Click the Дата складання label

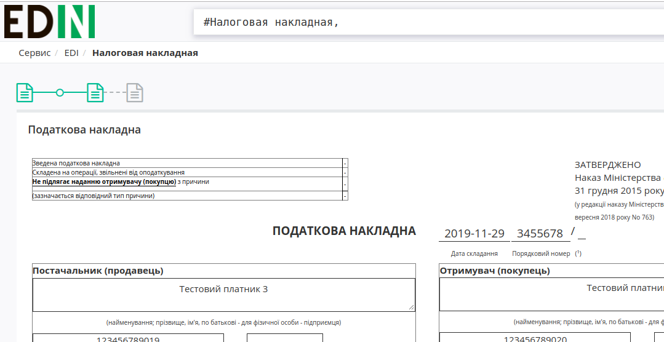click(x=474, y=253)
